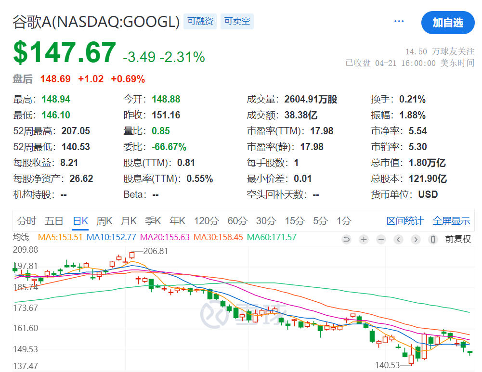Open the three-dot more options menu
482x372 pixels.
click(399, 21)
